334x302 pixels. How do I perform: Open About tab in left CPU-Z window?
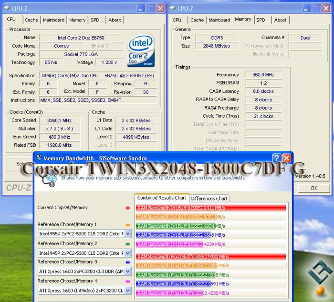pyautogui.click(x=115, y=20)
